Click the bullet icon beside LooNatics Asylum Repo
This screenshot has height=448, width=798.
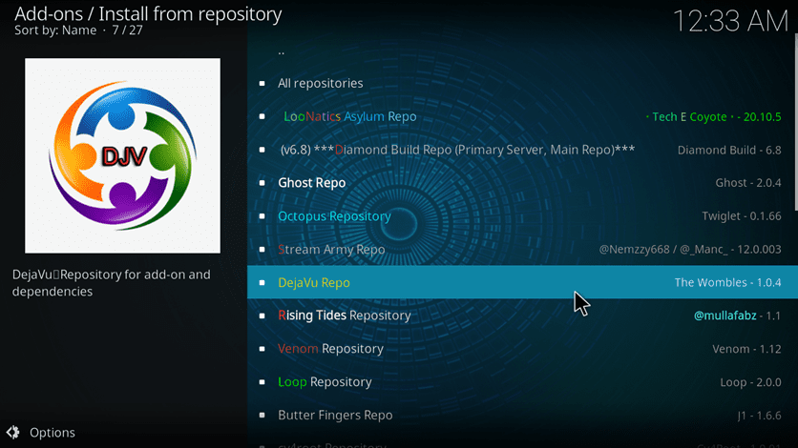point(262,116)
